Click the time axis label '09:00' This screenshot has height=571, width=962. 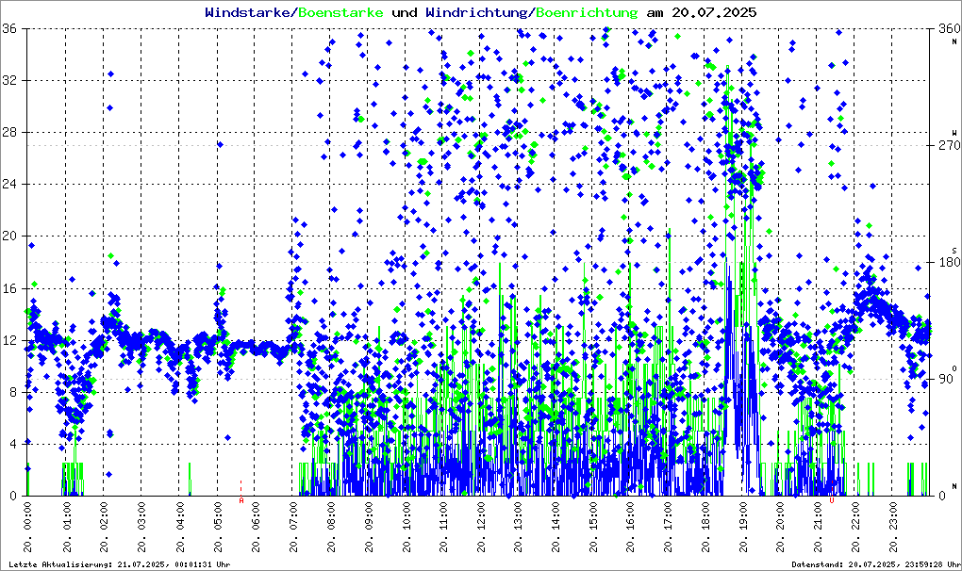click(368, 517)
